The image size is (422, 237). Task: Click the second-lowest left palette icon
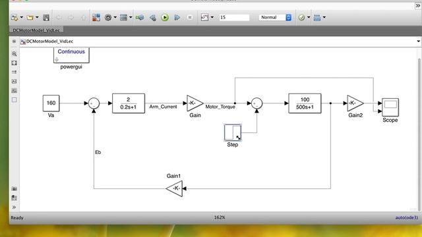(15, 197)
